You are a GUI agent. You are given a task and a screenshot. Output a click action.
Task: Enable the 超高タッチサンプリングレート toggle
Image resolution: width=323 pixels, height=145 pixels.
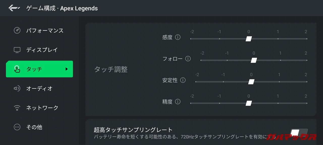pyautogui.click(x=299, y=132)
